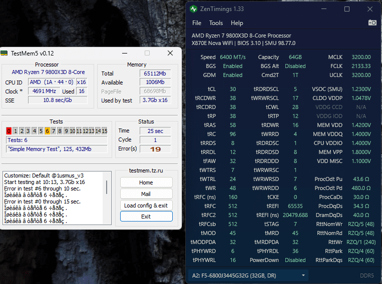Click the Mail button
382x284 pixels.
pos(146,194)
